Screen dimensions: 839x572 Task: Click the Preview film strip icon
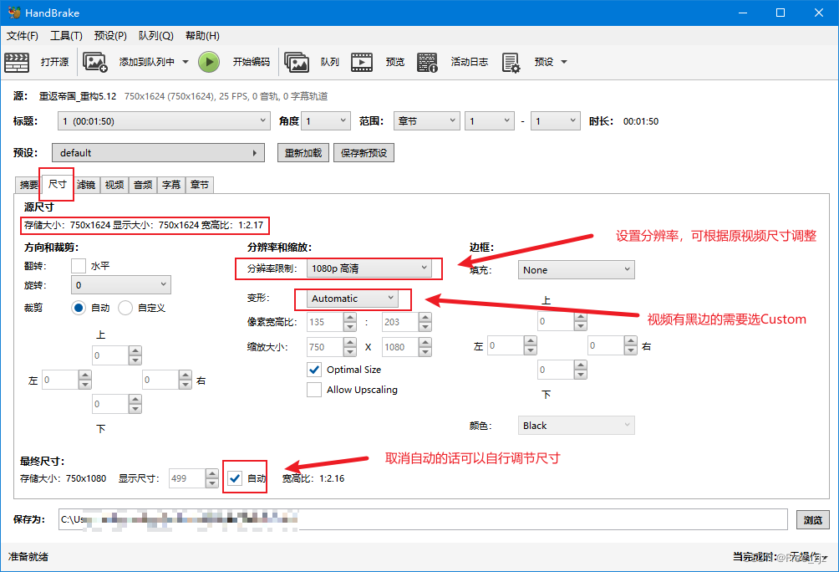(362, 62)
